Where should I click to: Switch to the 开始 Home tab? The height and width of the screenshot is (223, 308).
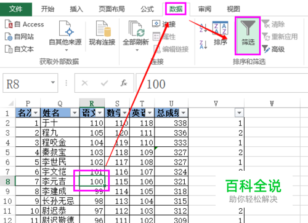tap(47, 9)
